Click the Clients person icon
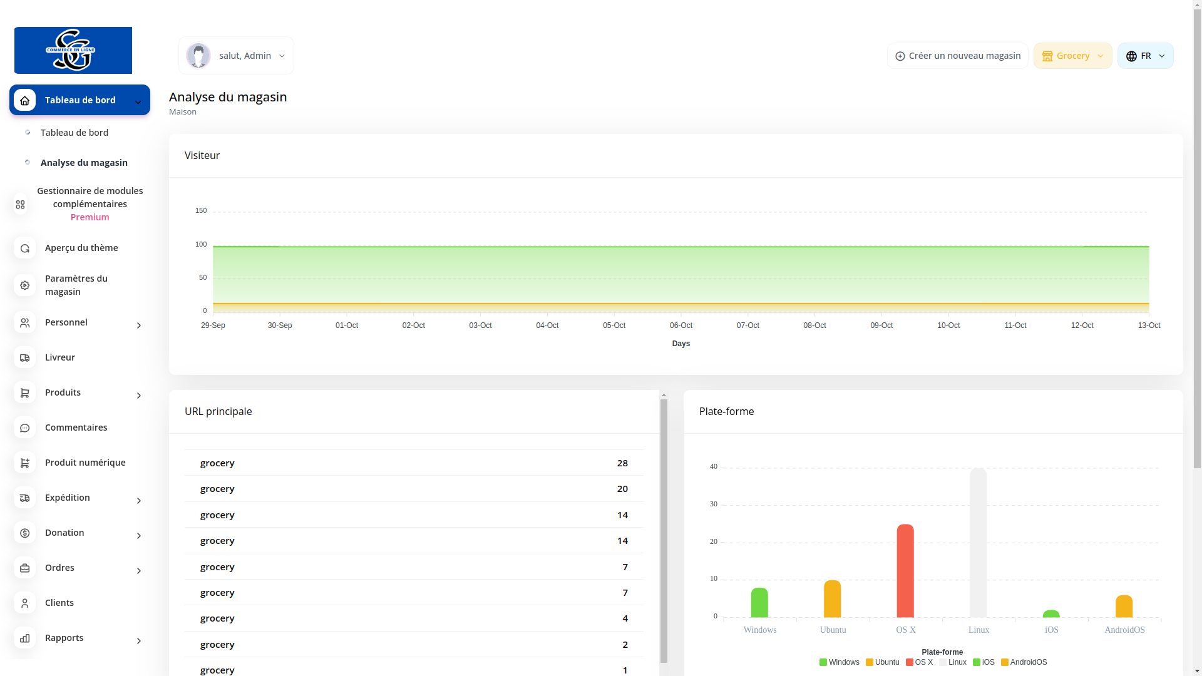Image resolution: width=1202 pixels, height=676 pixels. [x=24, y=603]
